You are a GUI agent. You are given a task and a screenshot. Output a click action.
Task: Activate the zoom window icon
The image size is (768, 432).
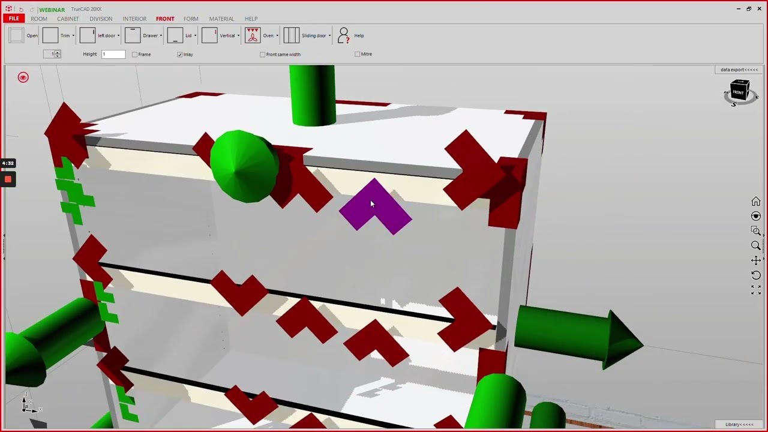pyautogui.click(x=756, y=231)
